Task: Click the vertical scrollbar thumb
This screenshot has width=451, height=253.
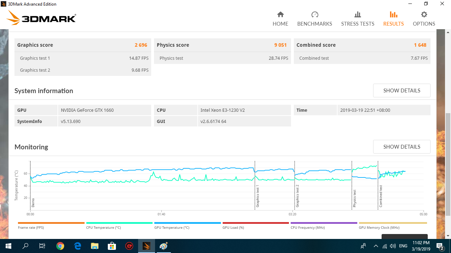Action: pyautogui.click(x=448, y=164)
